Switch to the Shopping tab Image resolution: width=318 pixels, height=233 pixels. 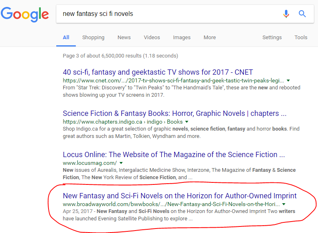point(93,38)
